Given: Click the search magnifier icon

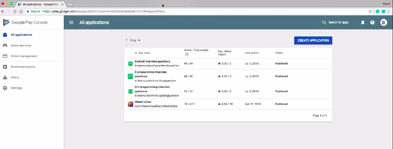Looking at the screenshot, I should [324, 22].
